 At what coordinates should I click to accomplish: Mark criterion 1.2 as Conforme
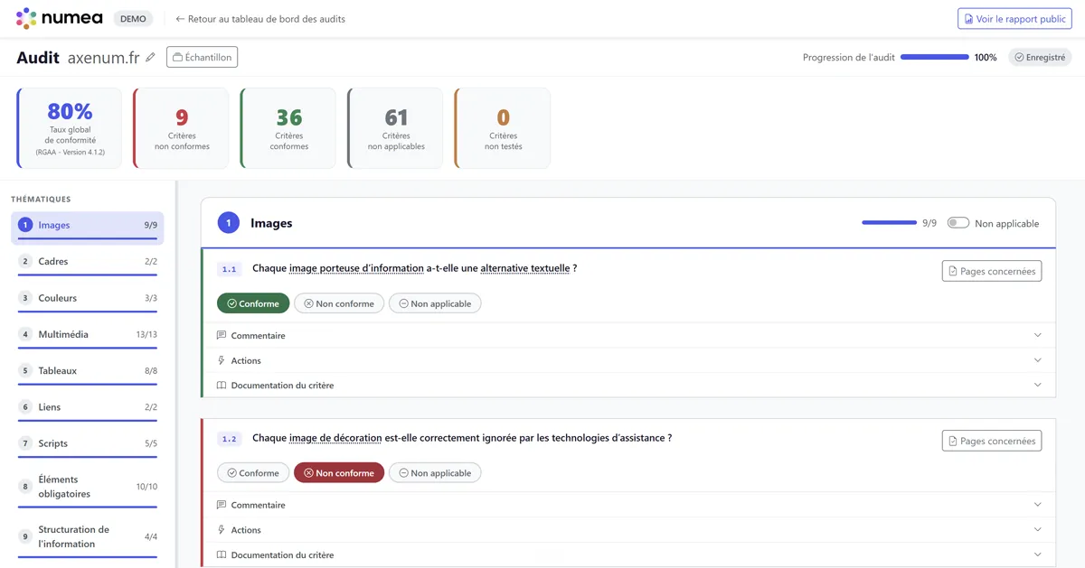tap(253, 472)
